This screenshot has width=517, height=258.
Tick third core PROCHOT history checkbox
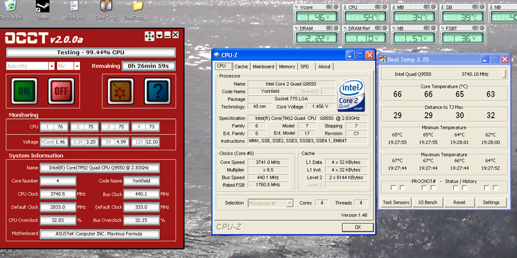click(464, 188)
